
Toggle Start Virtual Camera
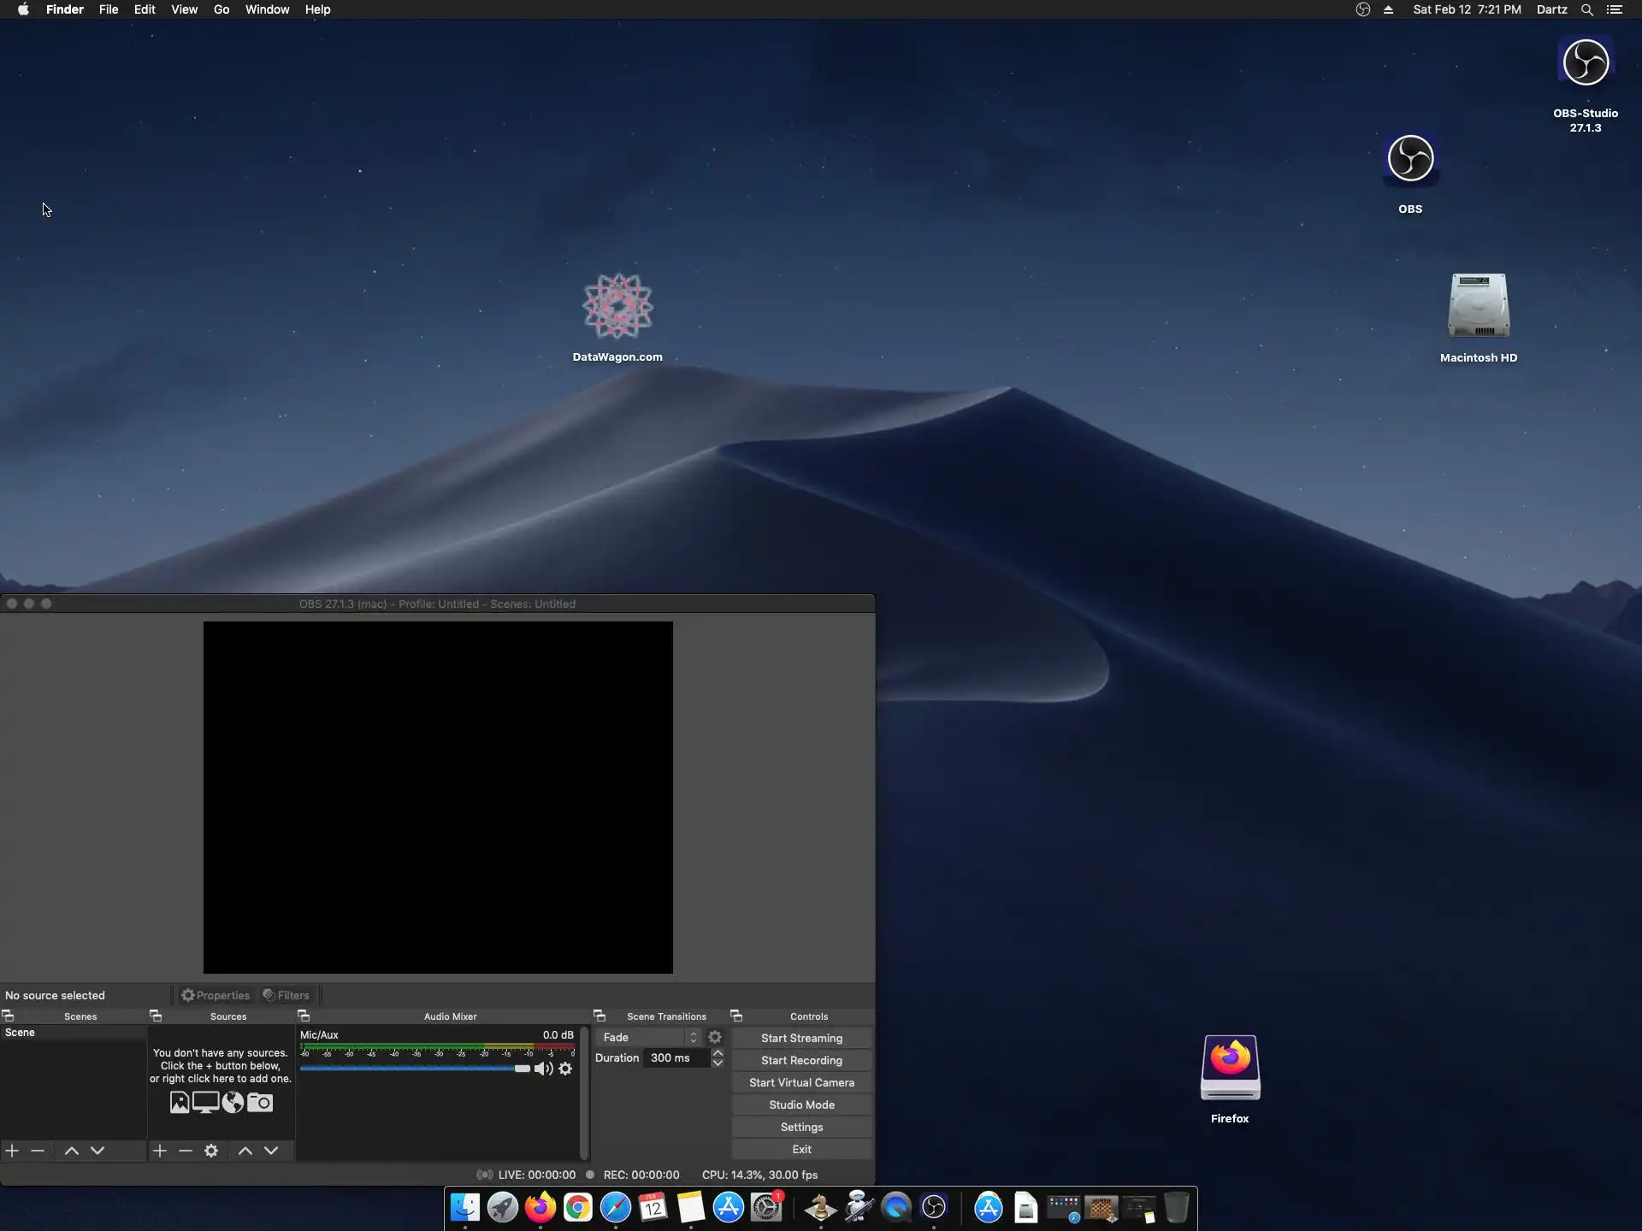point(801,1082)
